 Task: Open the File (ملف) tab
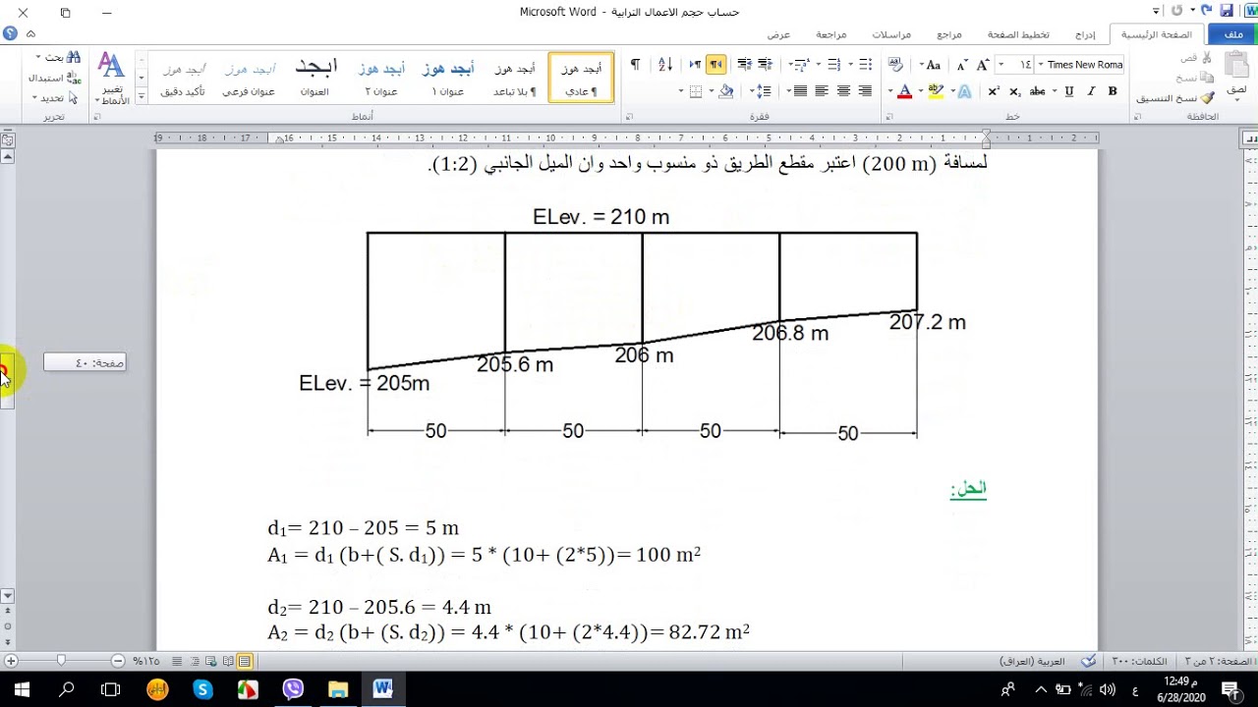(x=1232, y=34)
